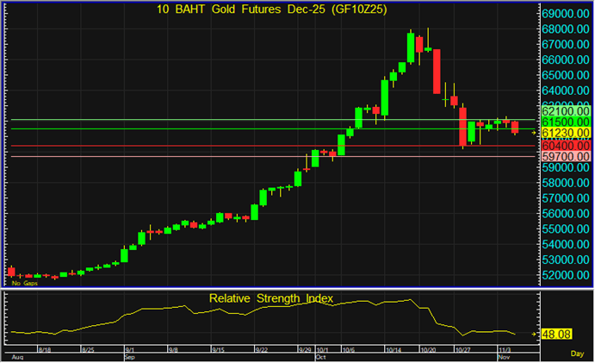This screenshot has height=363, width=595.
Task: Click the No Gaps indicator label
Action: pyautogui.click(x=24, y=283)
